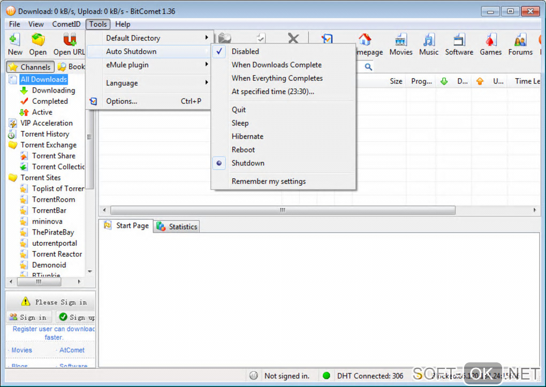
Task: Select Sleep as shutdown action
Action: coord(284,123)
